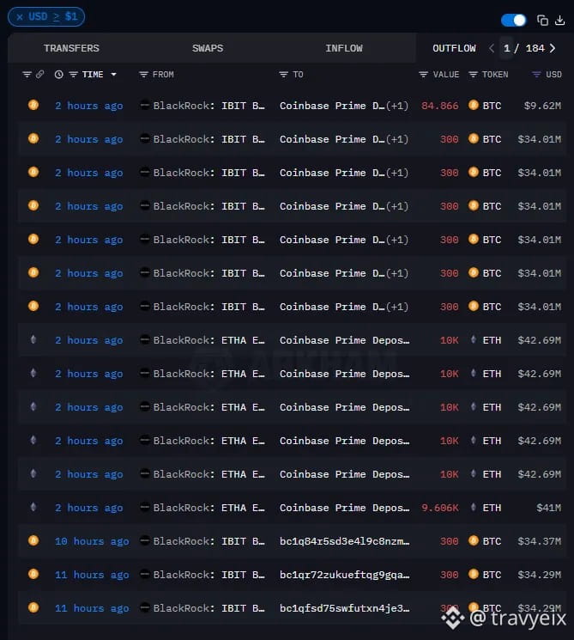Click the USD ≥ $1 filter label
Screen dimensions: 574x640
(52, 16)
